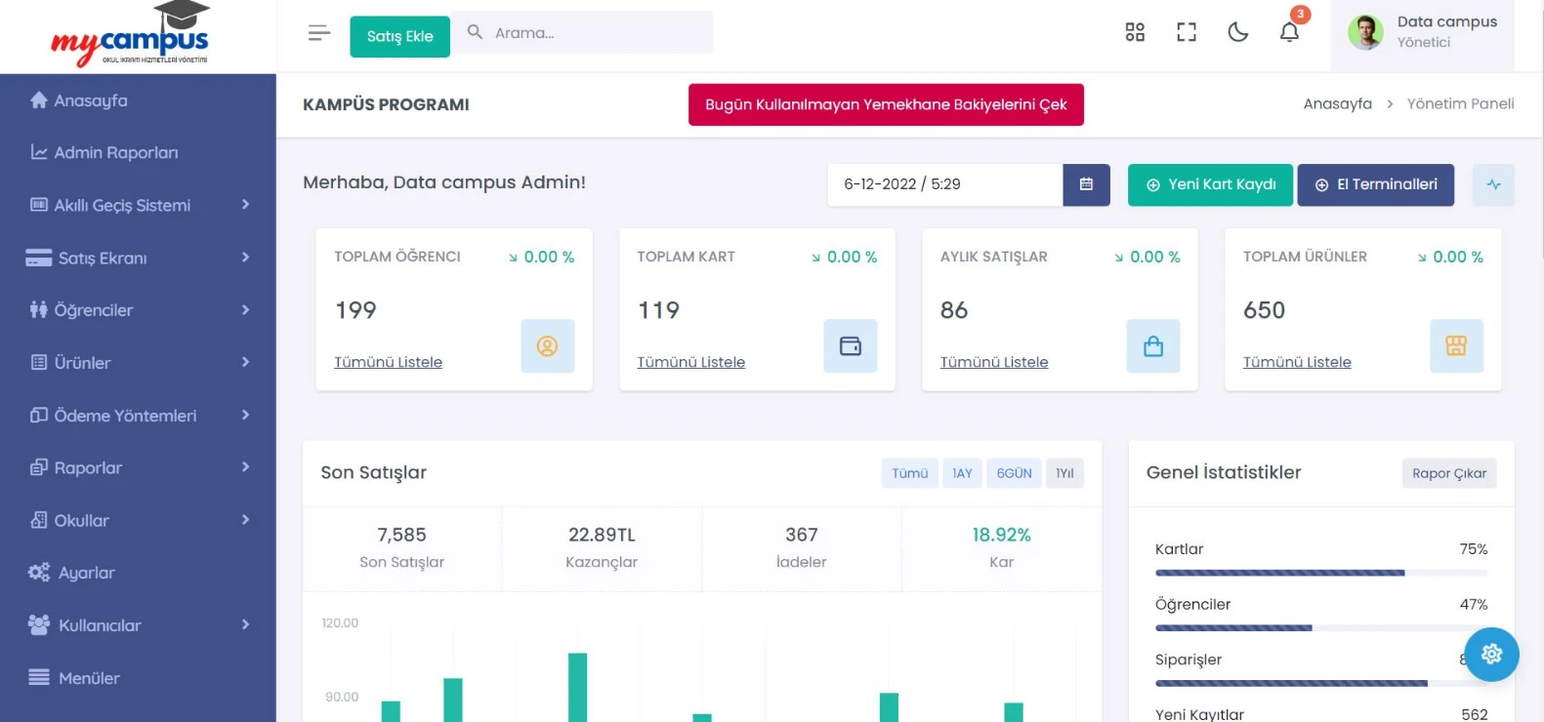The height and width of the screenshot is (722, 1544).
Task: Click Tümünü Listele under Toplam Öğrenci
Action: (x=388, y=362)
